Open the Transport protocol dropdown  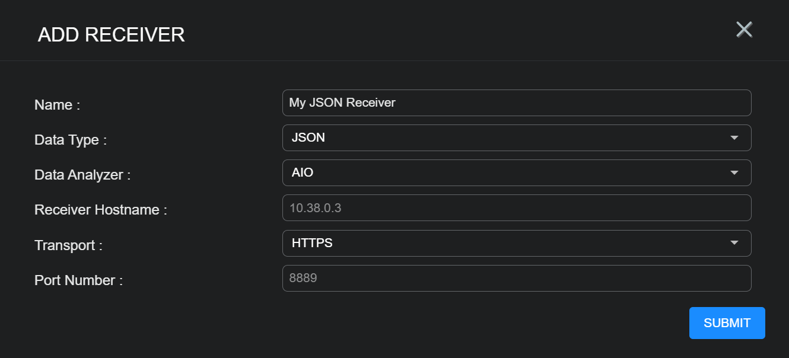click(516, 243)
